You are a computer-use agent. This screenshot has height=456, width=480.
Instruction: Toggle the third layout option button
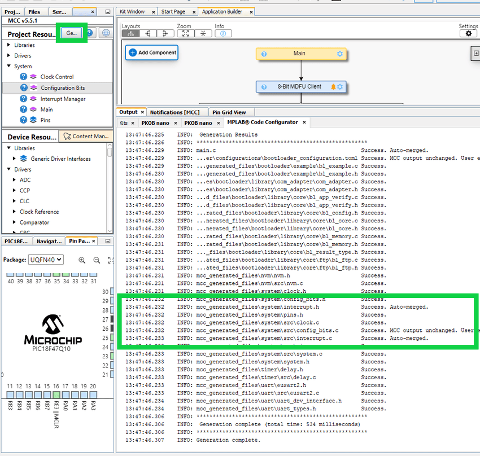pyautogui.click(x=164, y=34)
